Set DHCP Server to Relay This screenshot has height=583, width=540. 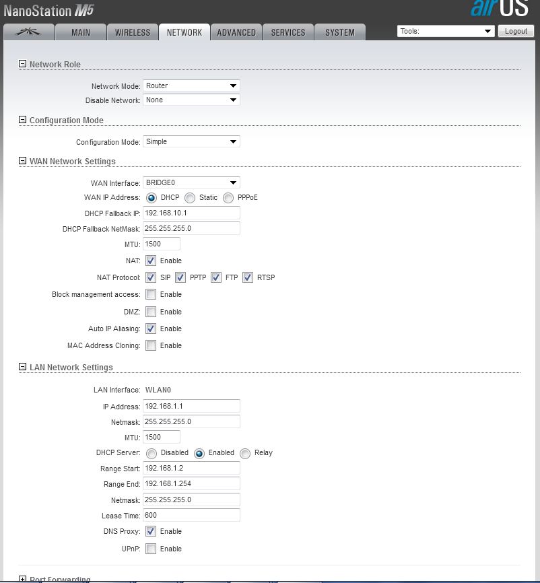pos(245,453)
